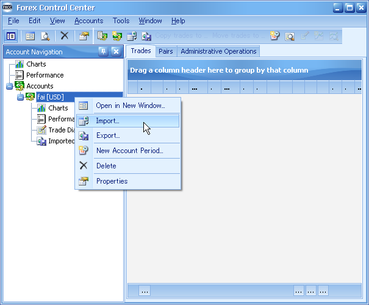Click the greyed Copy trades to button
Screen dimensions: 369x305
click(181, 35)
